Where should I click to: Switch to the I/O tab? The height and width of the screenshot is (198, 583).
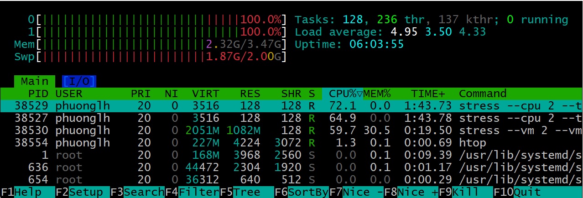click(x=79, y=82)
